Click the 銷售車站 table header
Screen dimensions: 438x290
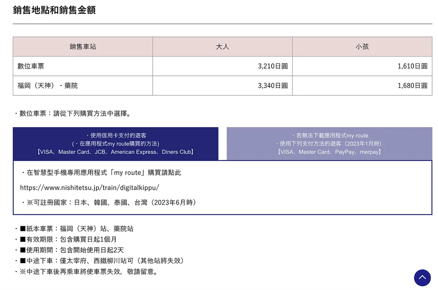(x=83, y=47)
